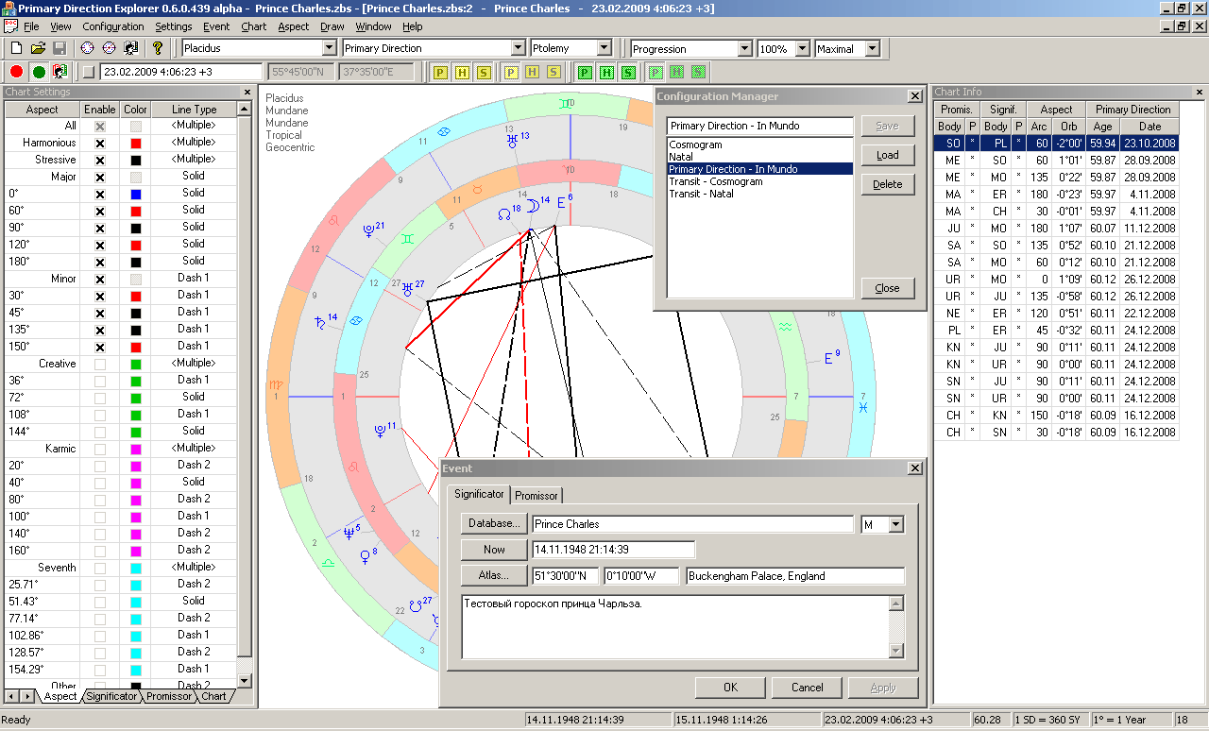
Task: Click the New document toolbar icon
Action: coord(17,48)
